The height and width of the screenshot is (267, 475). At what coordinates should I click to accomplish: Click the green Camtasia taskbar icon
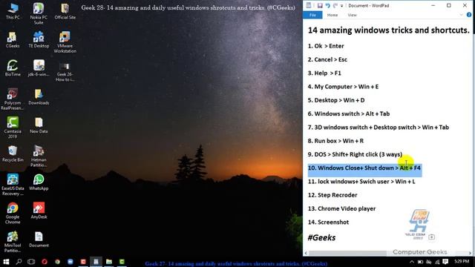(x=122, y=262)
